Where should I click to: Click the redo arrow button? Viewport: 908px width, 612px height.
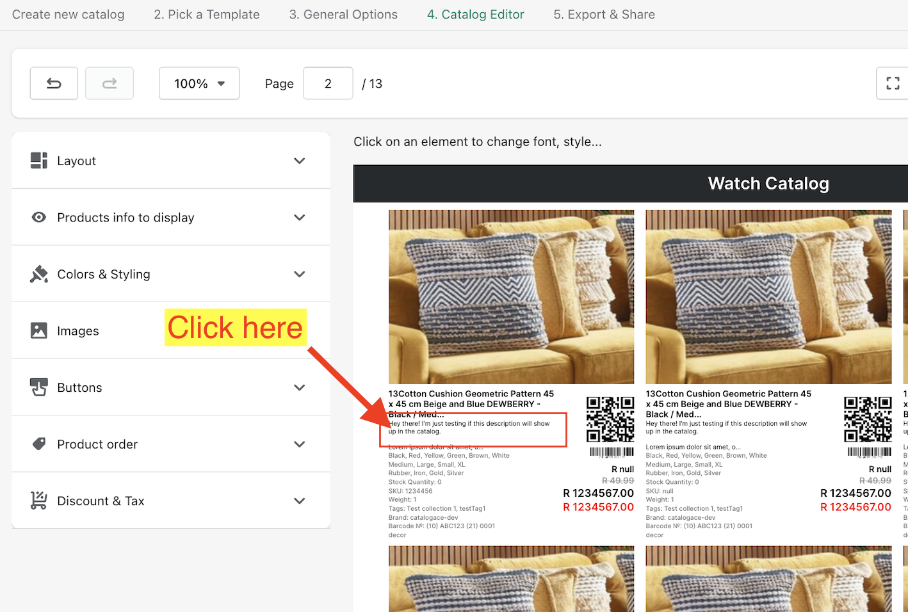coord(109,83)
